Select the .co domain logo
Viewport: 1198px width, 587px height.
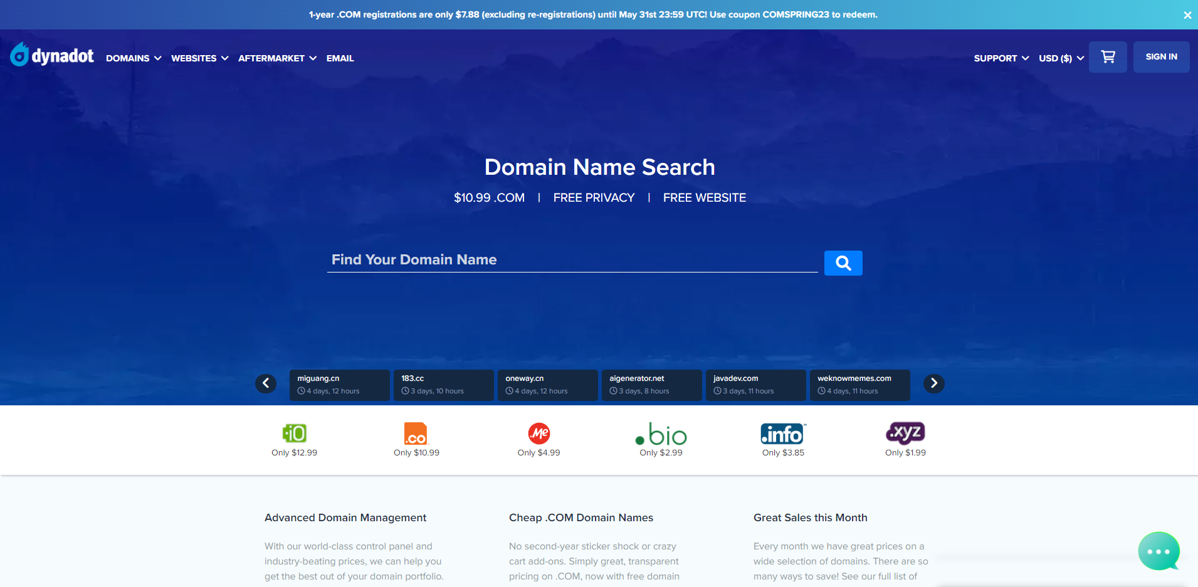(x=416, y=434)
